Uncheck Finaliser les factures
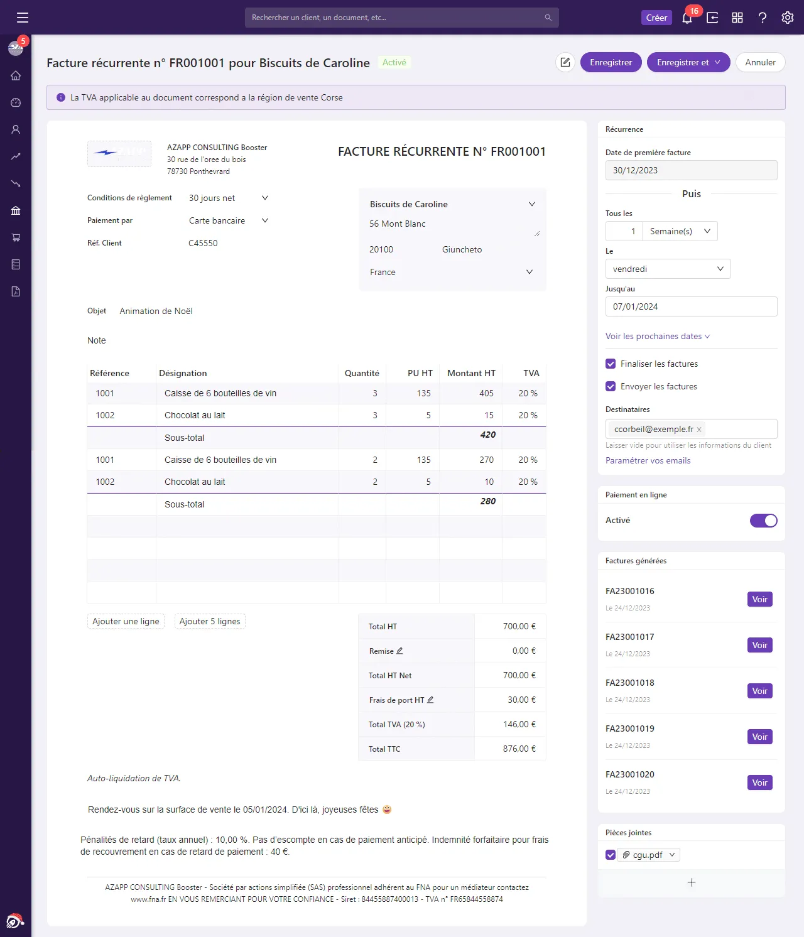 coord(611,364)
